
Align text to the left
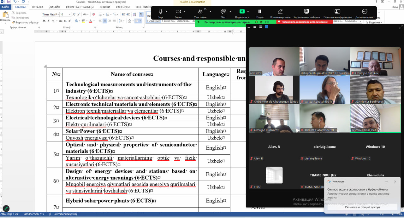(100, 21)
